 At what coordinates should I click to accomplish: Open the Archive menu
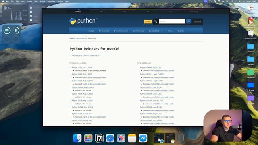(x=43, y=1)
